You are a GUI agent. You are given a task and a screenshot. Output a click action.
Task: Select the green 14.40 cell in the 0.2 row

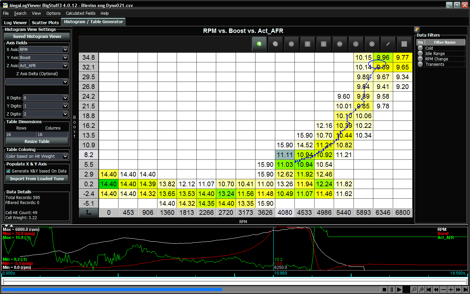108,184
